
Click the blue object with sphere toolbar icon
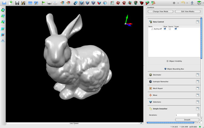[x=75, y=3]
